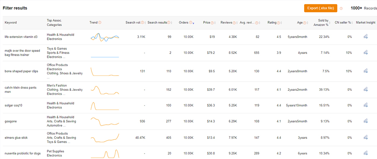Click the trend chart for life extension vitamin d3
Viewport: 377px width, 159px height.
pos(105,37)
